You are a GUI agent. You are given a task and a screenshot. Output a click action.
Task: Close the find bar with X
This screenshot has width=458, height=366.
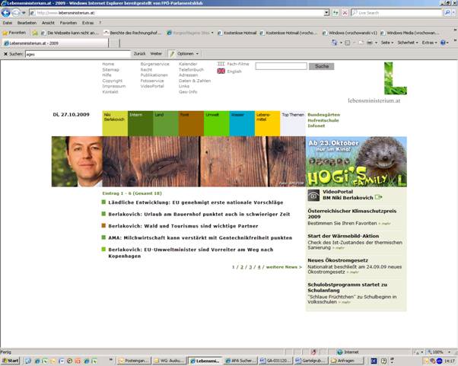click(x=5, y=54)
